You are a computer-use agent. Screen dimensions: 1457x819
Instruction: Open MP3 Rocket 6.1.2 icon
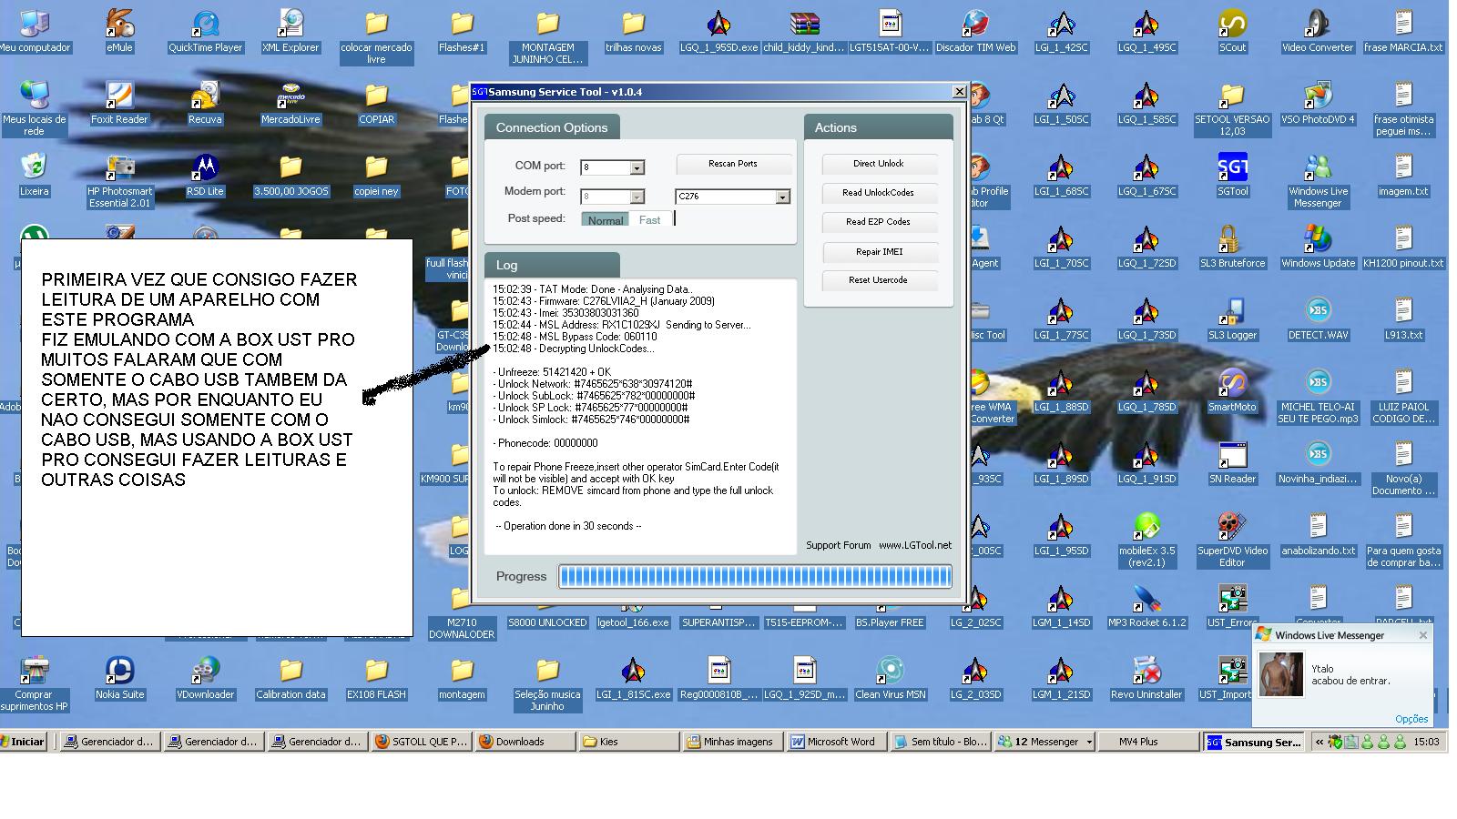point(1146,606)
